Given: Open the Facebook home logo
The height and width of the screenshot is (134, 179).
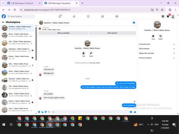Looking at the screenshot, I should coord(4,16).
